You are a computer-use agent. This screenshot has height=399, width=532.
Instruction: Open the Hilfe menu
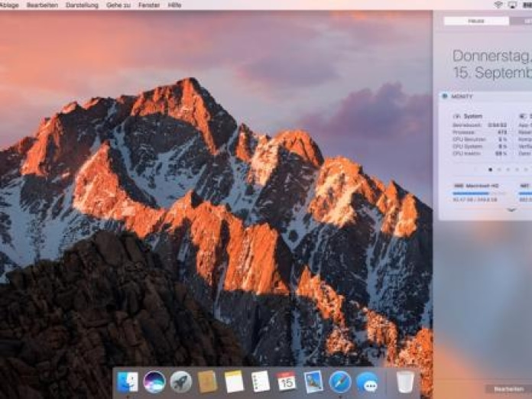pos(175,5)
